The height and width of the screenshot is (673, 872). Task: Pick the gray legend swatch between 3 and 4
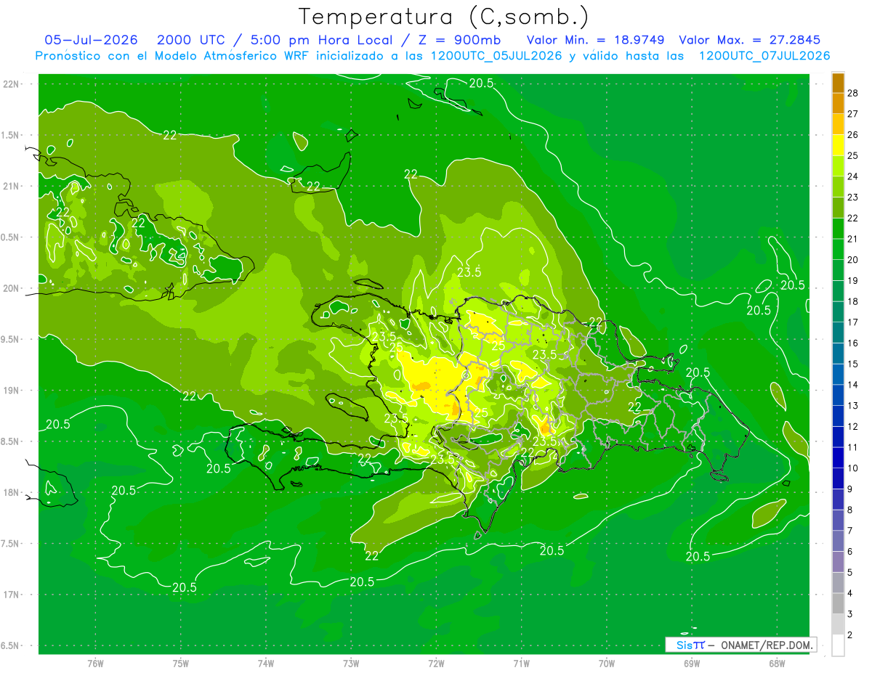click(x=838, y=603)
